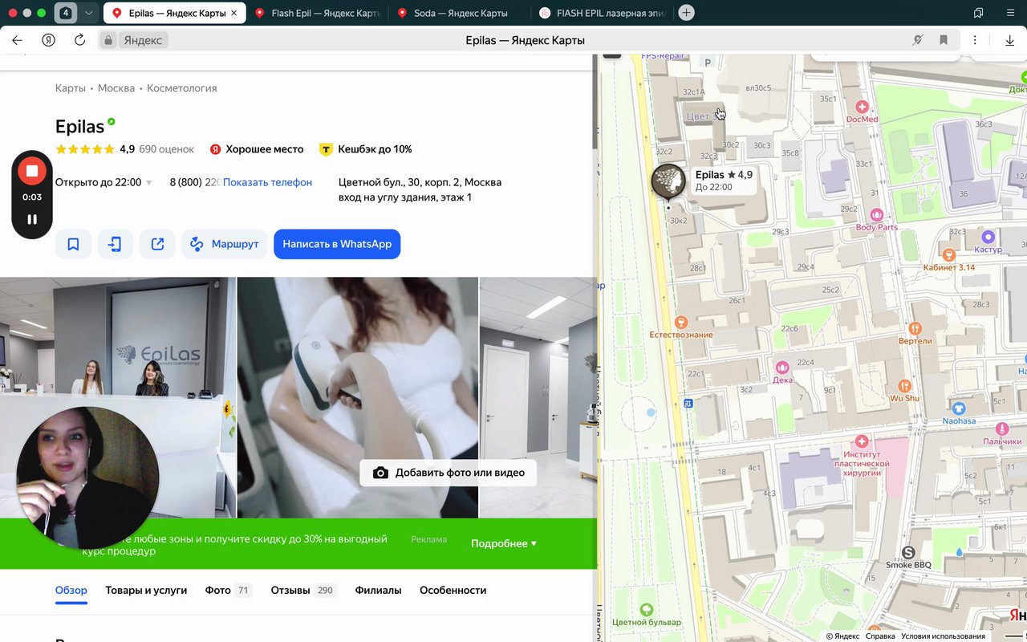Open the Филиалы tab
This screenshot has height=642, width=1027.
[378, 590]
